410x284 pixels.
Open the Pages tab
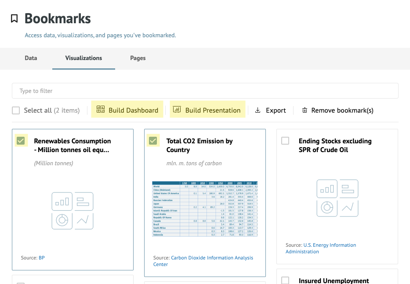point(138,58)
